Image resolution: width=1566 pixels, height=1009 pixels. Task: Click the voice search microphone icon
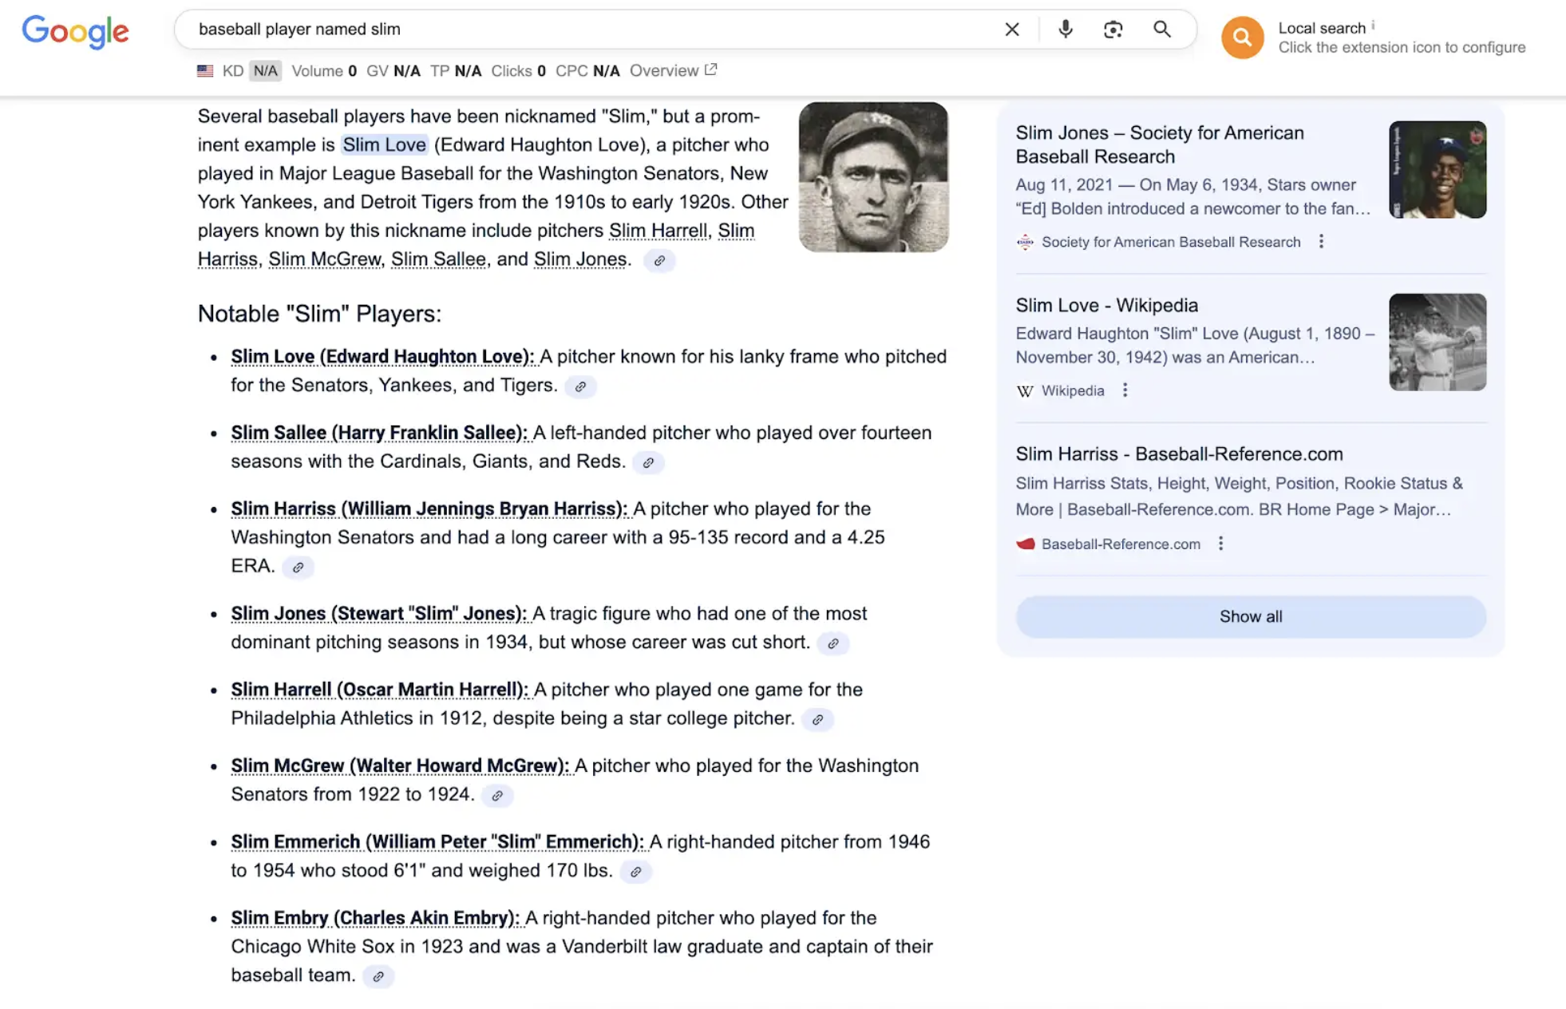[1065, 30]
